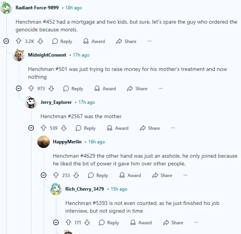Collapse MidnightConsent's reply thread
This screenshot has width=241, height=234.
pos(19,88)
